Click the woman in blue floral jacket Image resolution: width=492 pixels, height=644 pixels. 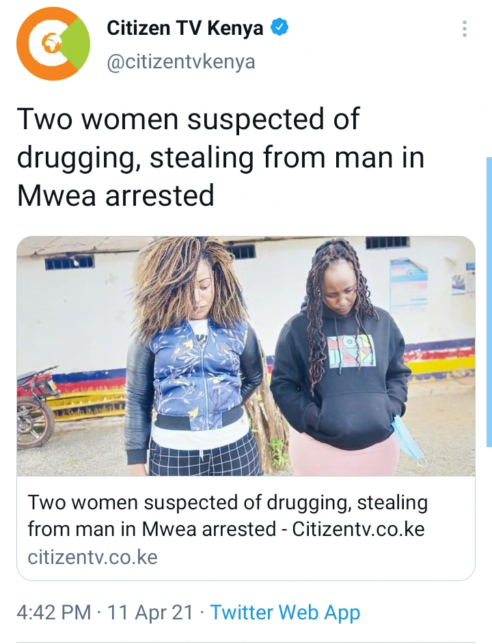(x=193, y=358)
